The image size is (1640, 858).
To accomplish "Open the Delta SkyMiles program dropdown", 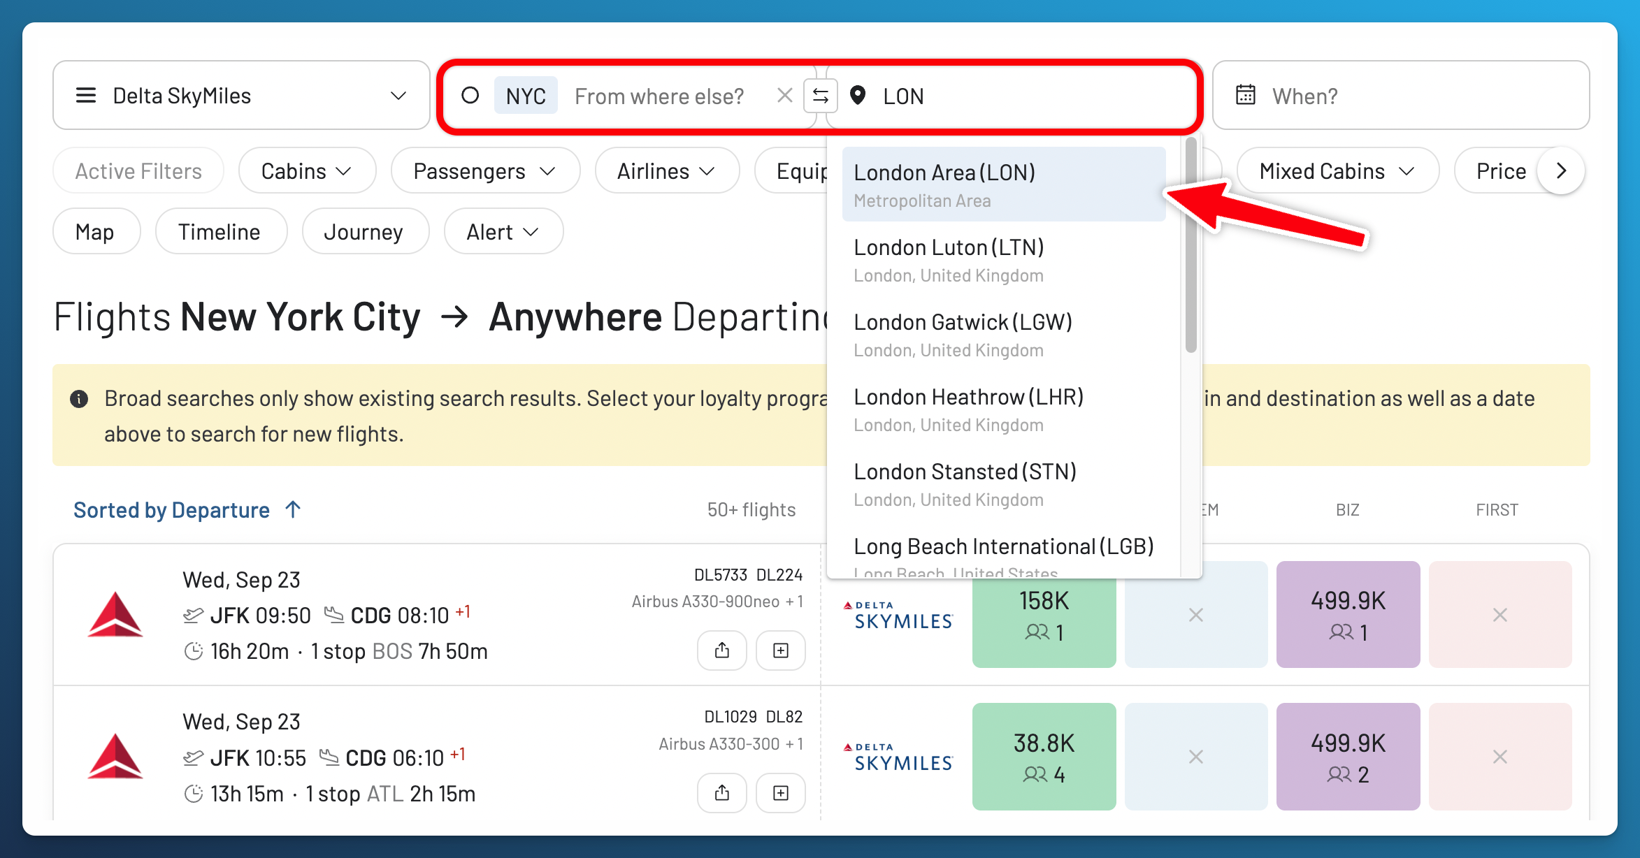I will click(x=241, y=95).
